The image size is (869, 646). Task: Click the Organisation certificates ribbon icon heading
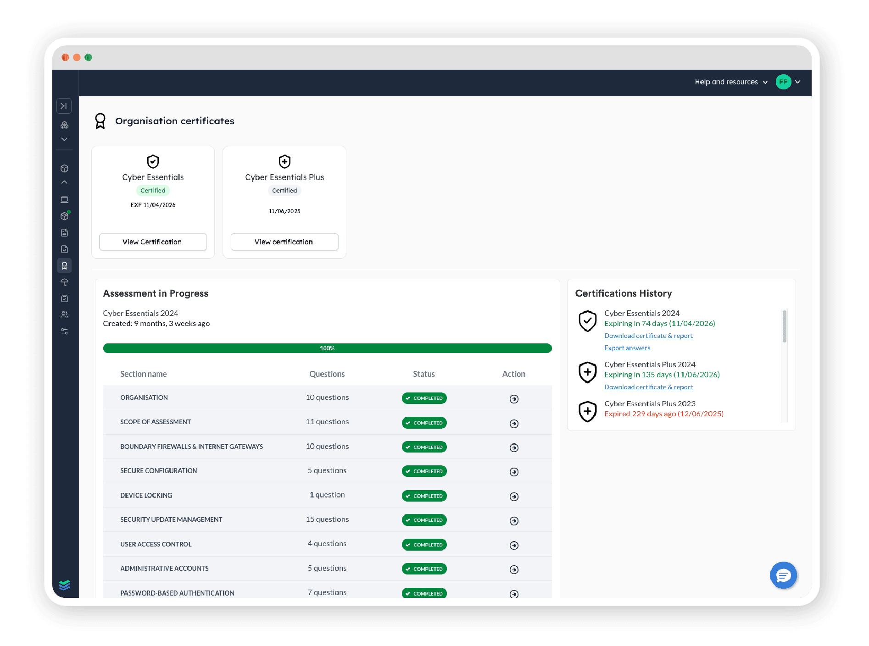click(x=100, y=121)
